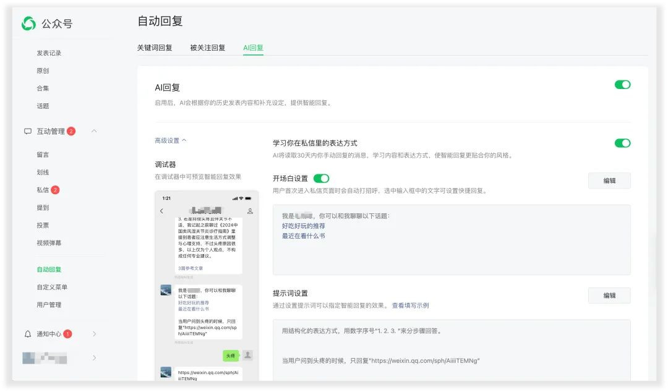Screen dimensions: 668x392
Task: Click the 公众号 green logo icon
Action: (28, 23)
